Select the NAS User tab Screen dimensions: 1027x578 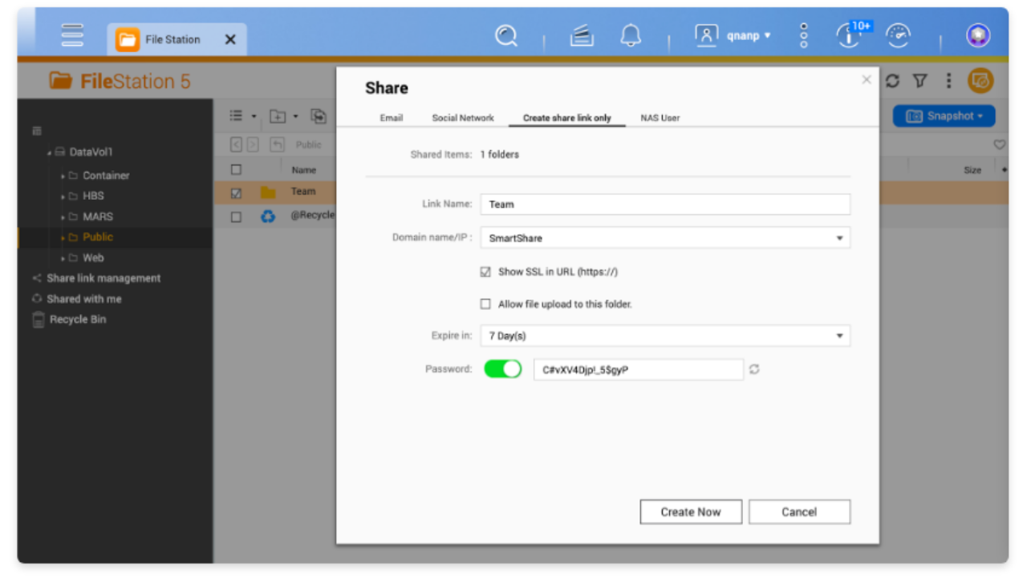(x=660, y=117)
